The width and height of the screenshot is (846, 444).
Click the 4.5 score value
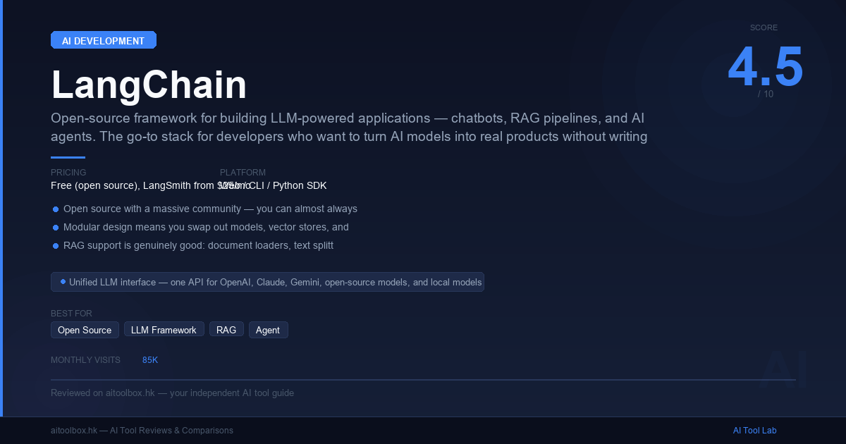(765, 68)
